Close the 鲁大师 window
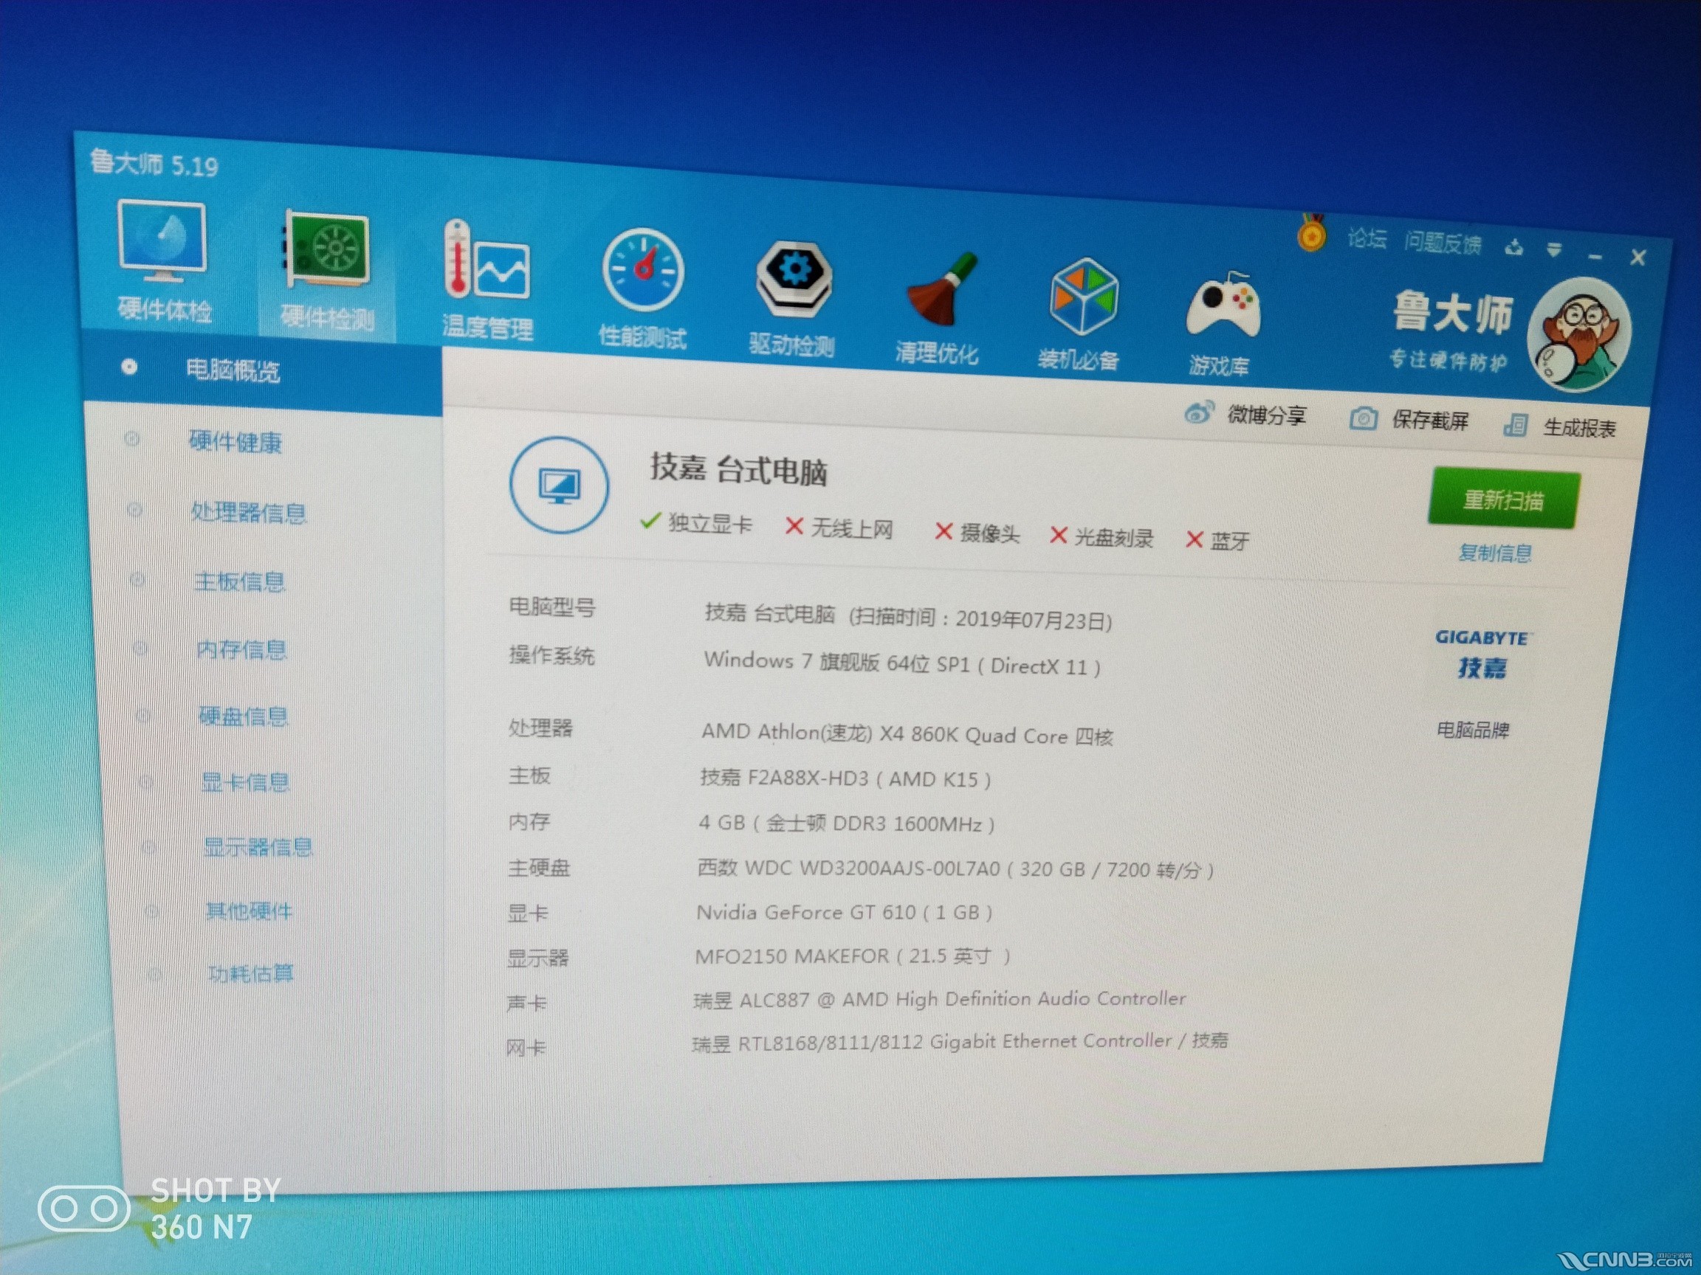 [1638, 258]
